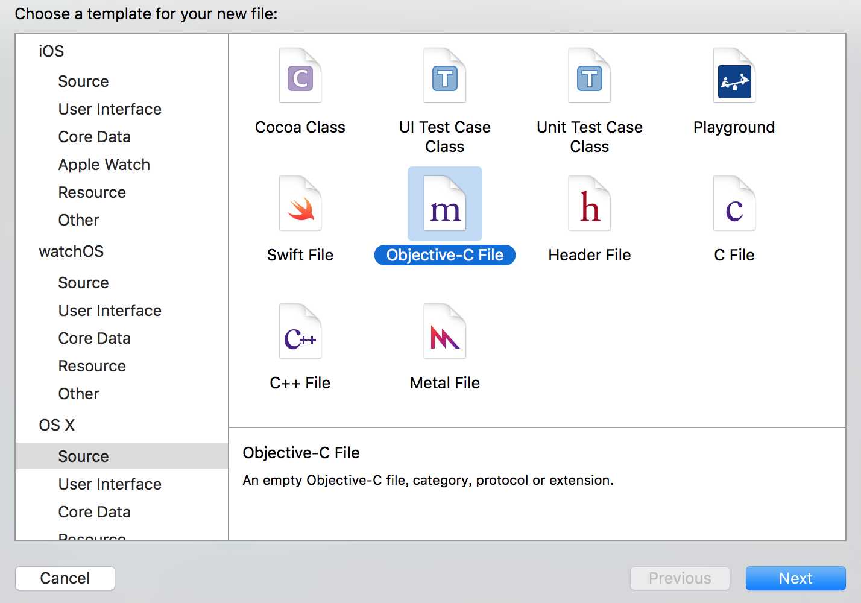Click the OS X section header
This screenshot has width=861, height=603.
(57, 425)
